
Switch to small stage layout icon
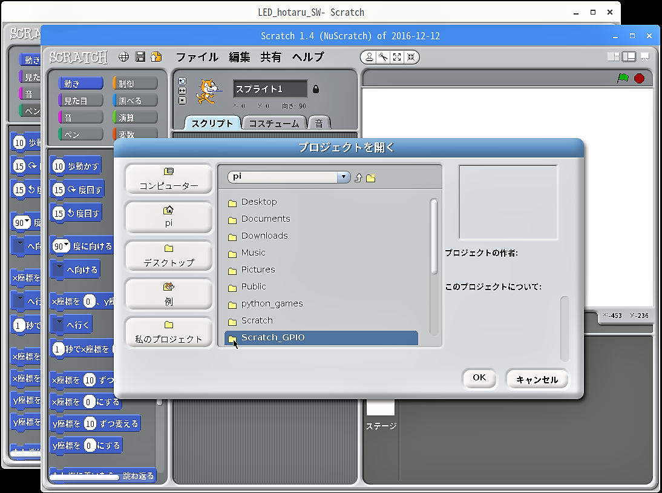[x=613, y=56]
